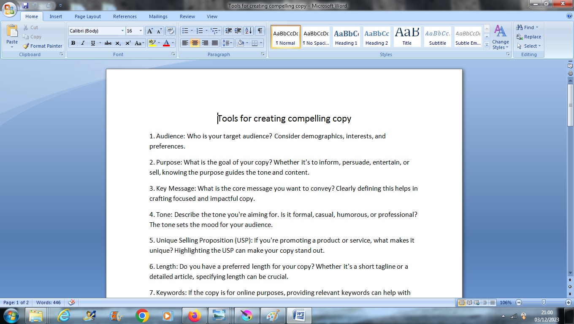The height and width of the screenshot is (324, 574).
Task: Click the Sort paragraph icon
Action: pyautogui.click(x=248, y=31)
